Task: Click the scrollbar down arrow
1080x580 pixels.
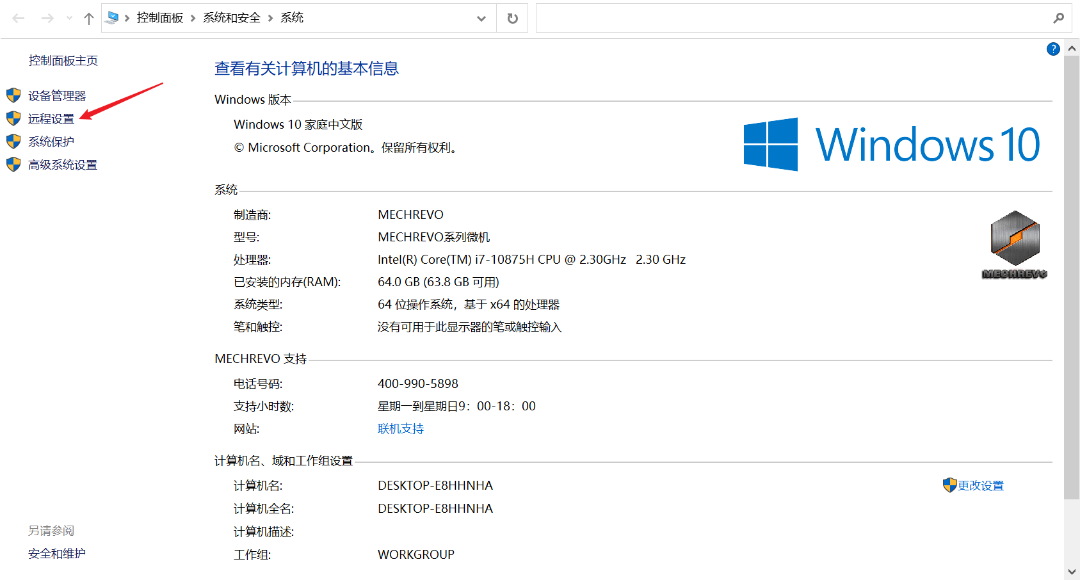Action: point(1072,572)
